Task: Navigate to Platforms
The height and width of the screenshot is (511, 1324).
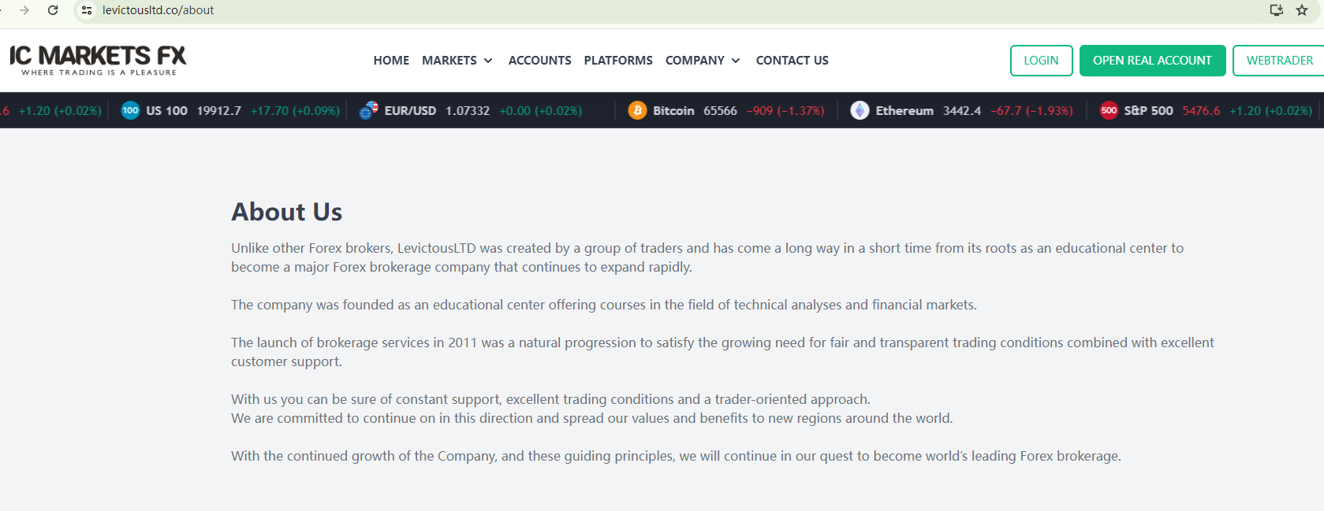Action: pyautogui.click(x=618, y=61)
